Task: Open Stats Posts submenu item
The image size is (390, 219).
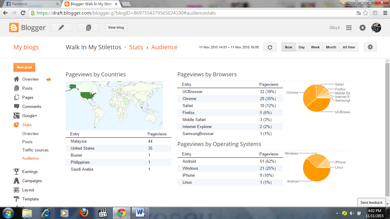Action: 27,142
